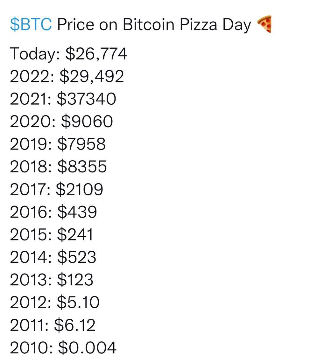This screenshot has height=362, width=331.
Task: Select the 2011: $6.12 entry
Action: pos(53,325)
